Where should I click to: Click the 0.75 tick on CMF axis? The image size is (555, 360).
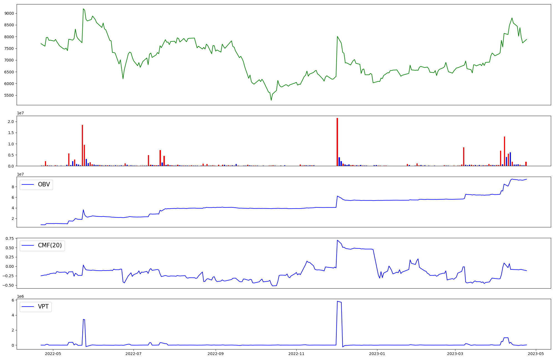click(10, 238)
